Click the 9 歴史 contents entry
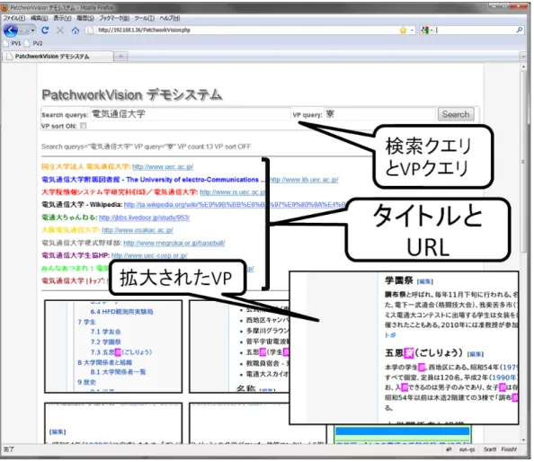The height and width of the screenshot is (462, 534). coord(86,383)
